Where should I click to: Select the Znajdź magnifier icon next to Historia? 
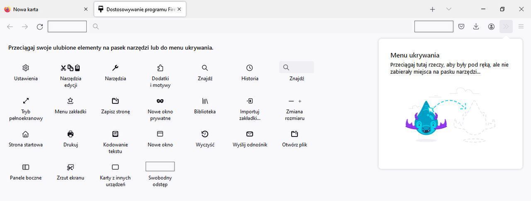click(x=205, y=68)
